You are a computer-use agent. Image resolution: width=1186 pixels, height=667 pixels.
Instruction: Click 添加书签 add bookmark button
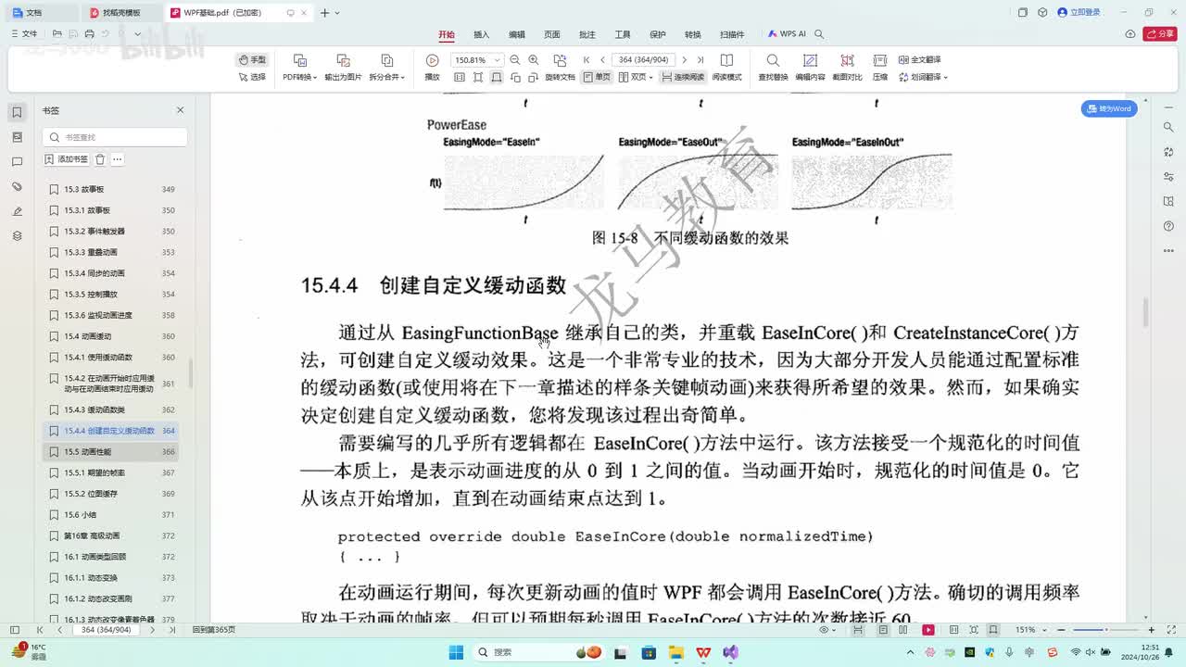[66, 159]
